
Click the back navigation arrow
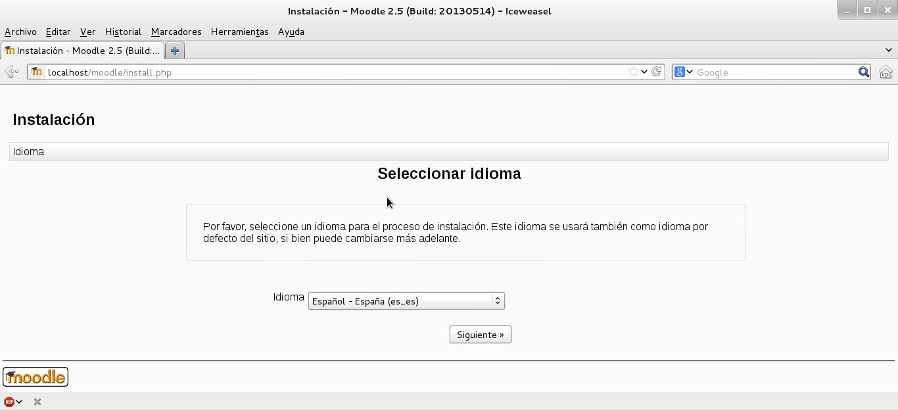tap(11, 72)
